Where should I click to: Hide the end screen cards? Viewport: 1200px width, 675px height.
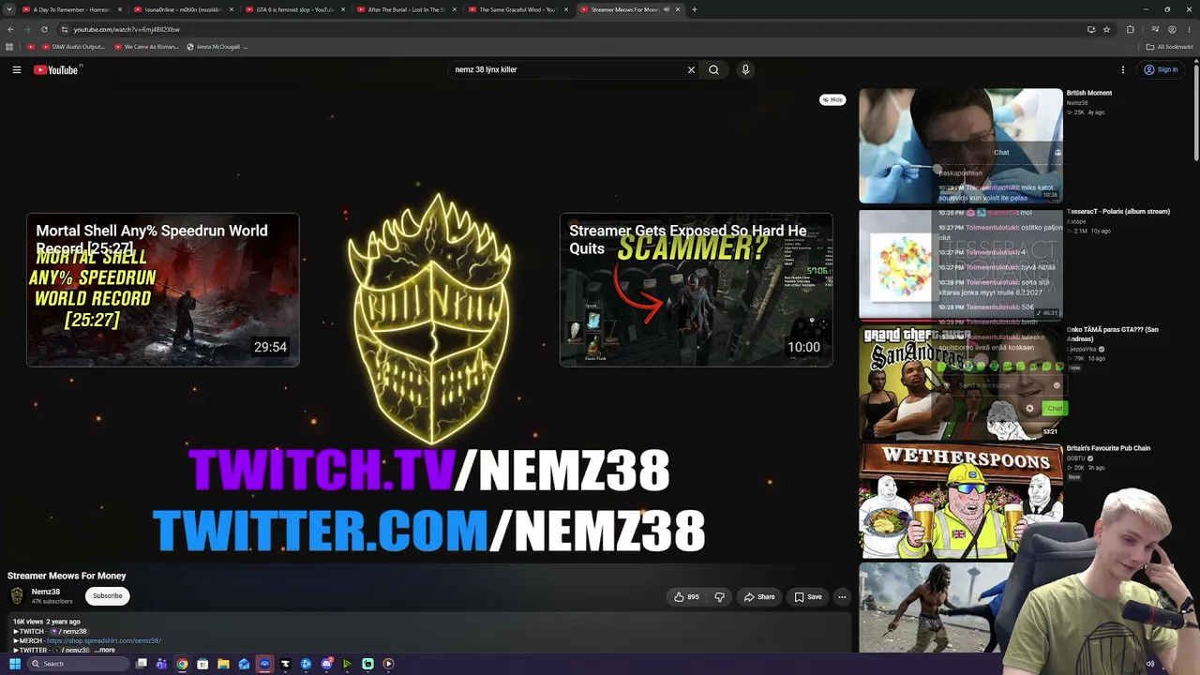coord(832,99)
